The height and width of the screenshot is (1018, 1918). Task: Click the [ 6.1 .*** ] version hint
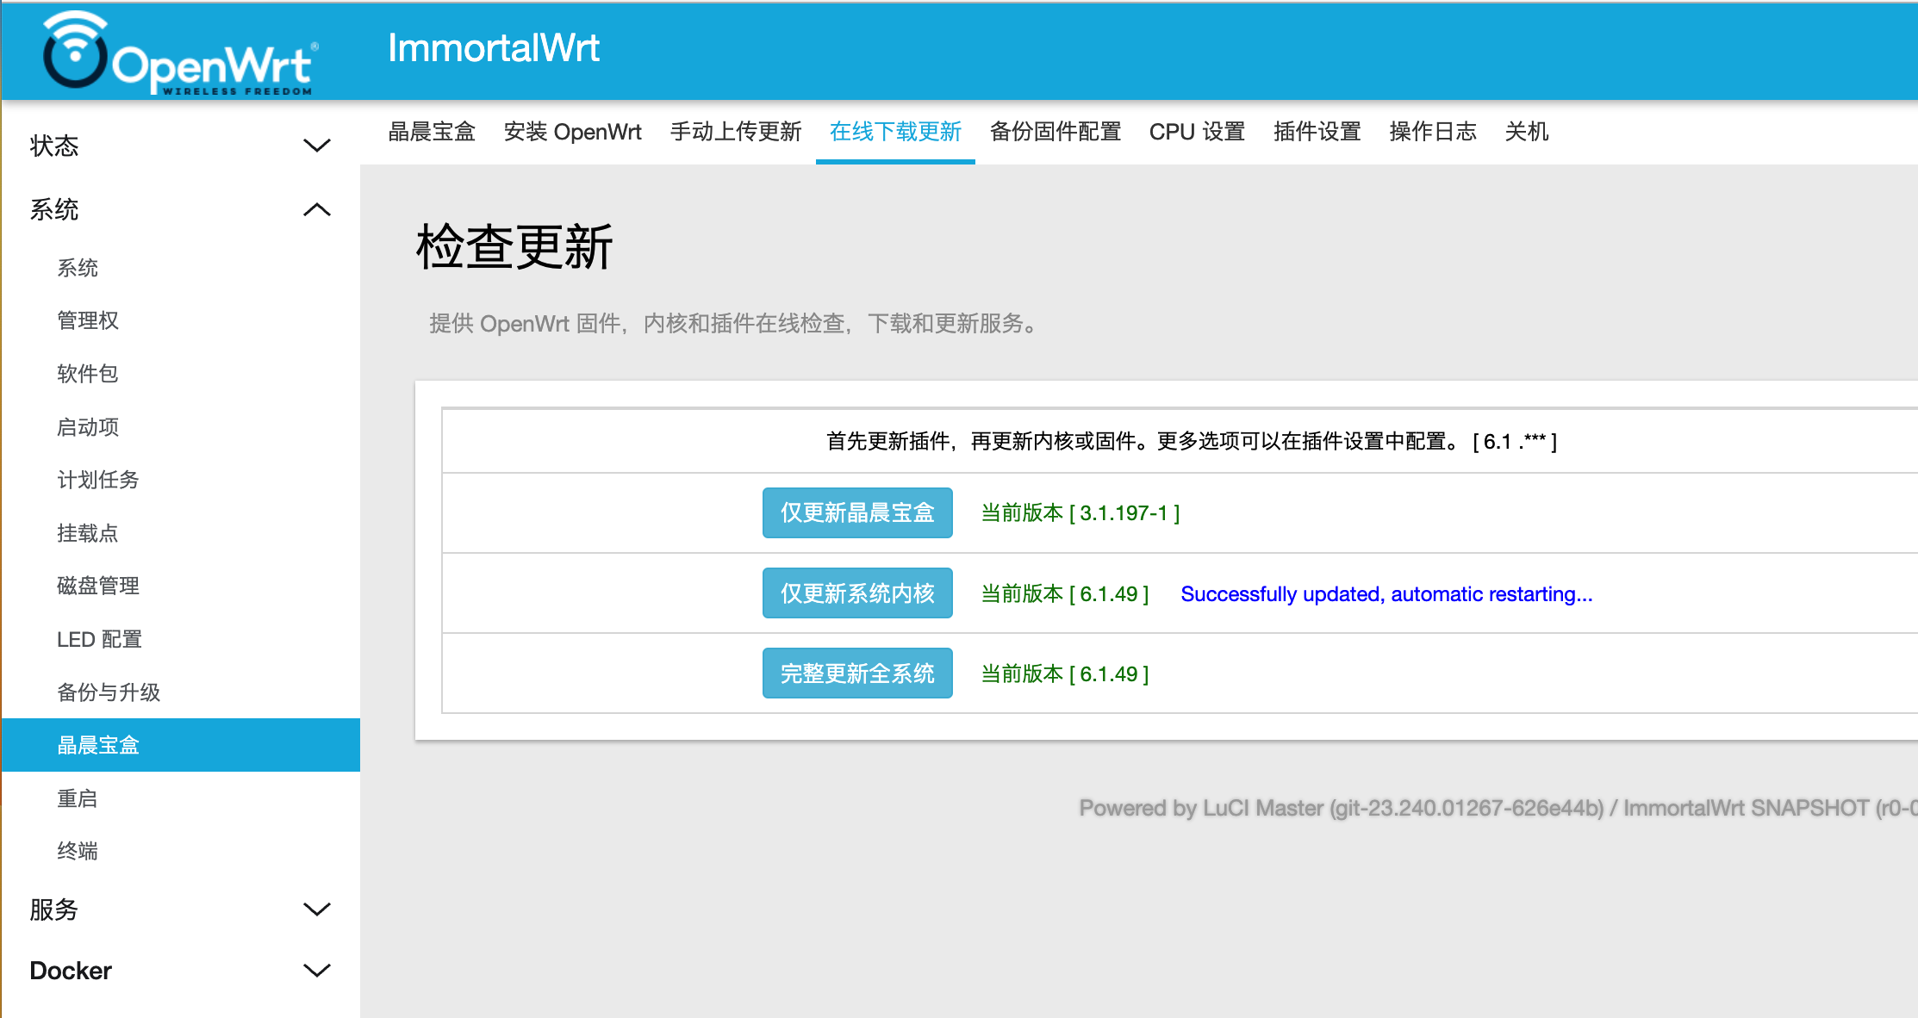pos(1515,442)
